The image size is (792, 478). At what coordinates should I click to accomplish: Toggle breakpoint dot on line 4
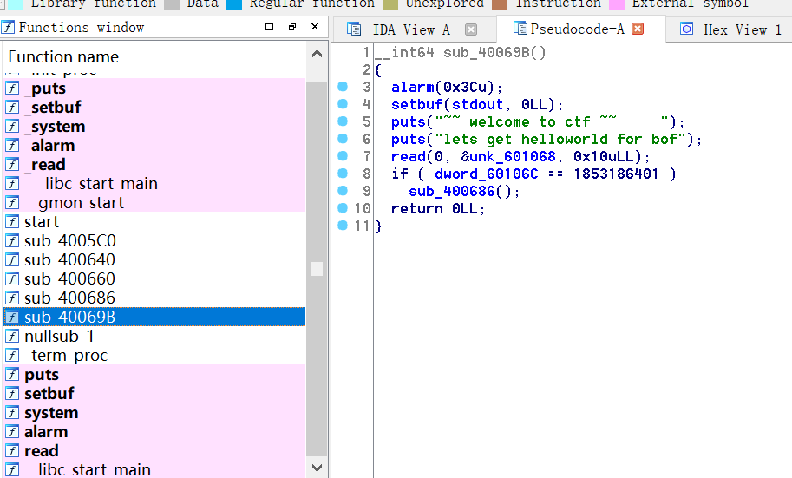[x=343, y=103]
